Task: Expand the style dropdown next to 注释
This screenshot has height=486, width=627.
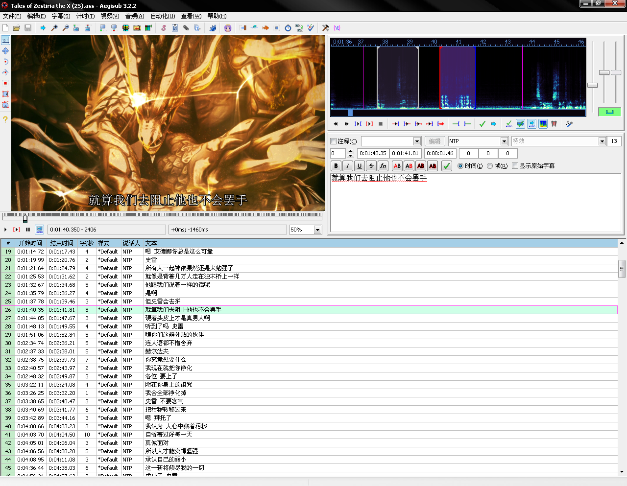Action: pos(417,141)
